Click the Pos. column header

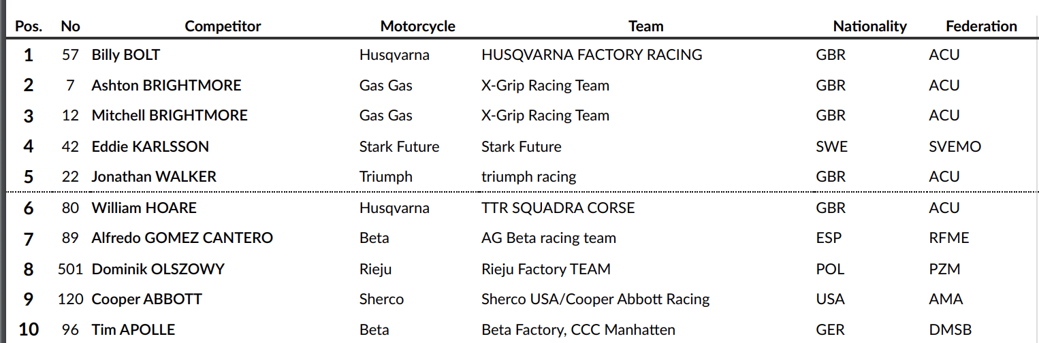(29, 27)
